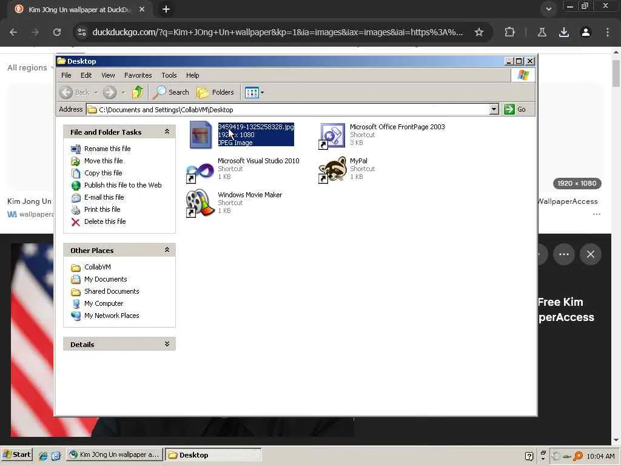Click the browser tab search dropdown arrow
This screenshot has height=466, width=621.
[548, 9]
